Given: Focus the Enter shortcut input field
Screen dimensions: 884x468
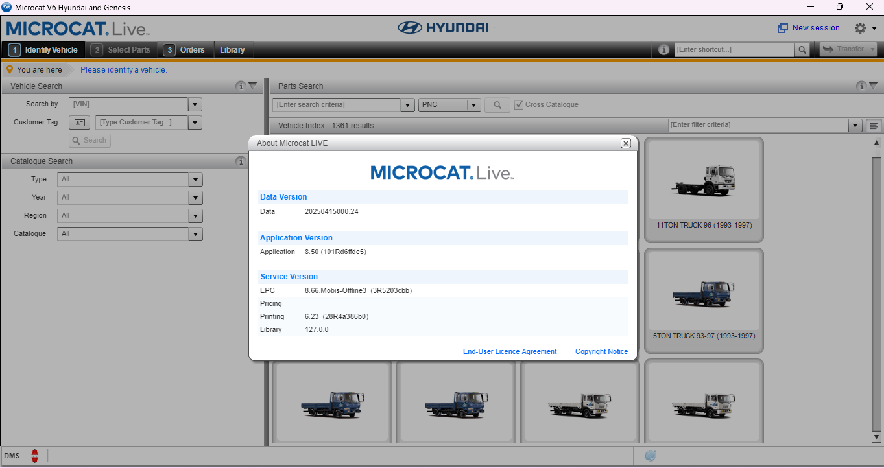Looking at the screenshot, I should click(734, 49).
